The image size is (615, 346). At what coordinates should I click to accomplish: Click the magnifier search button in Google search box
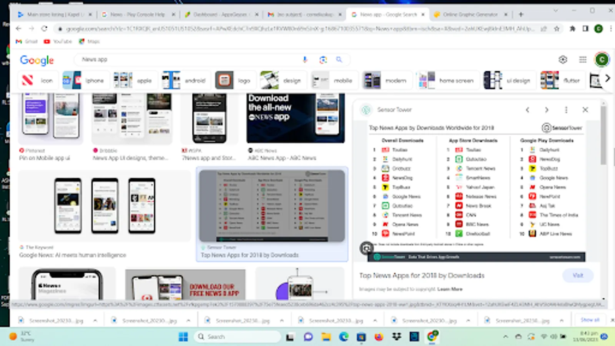339,60
